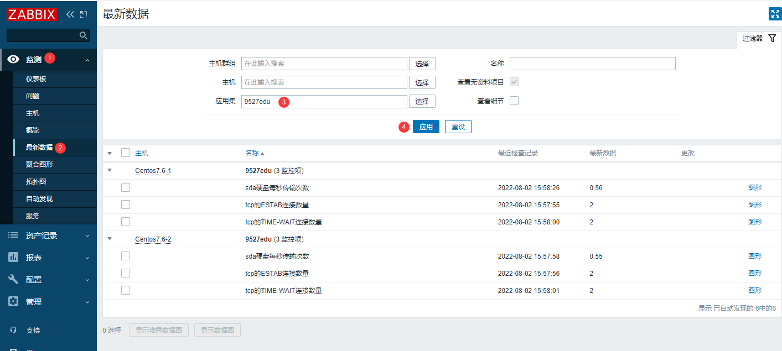Open 仪表板 in the monitoring menu
The width and height of the screenshot is (782, 351).
point(36,79)
